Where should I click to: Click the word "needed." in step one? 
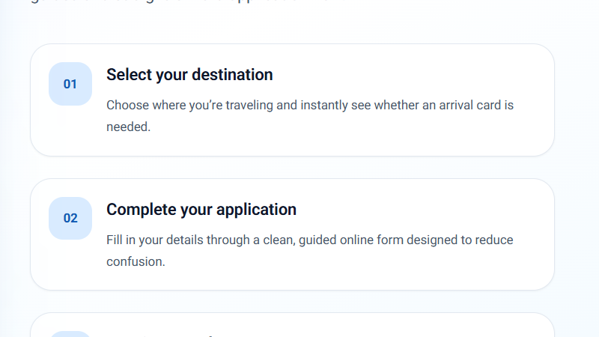128,127
